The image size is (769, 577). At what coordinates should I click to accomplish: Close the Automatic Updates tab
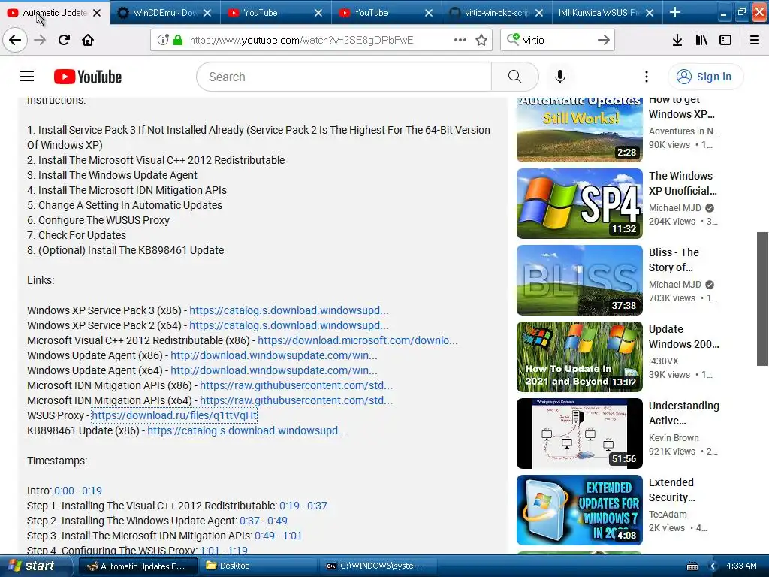tap(97, 13)
